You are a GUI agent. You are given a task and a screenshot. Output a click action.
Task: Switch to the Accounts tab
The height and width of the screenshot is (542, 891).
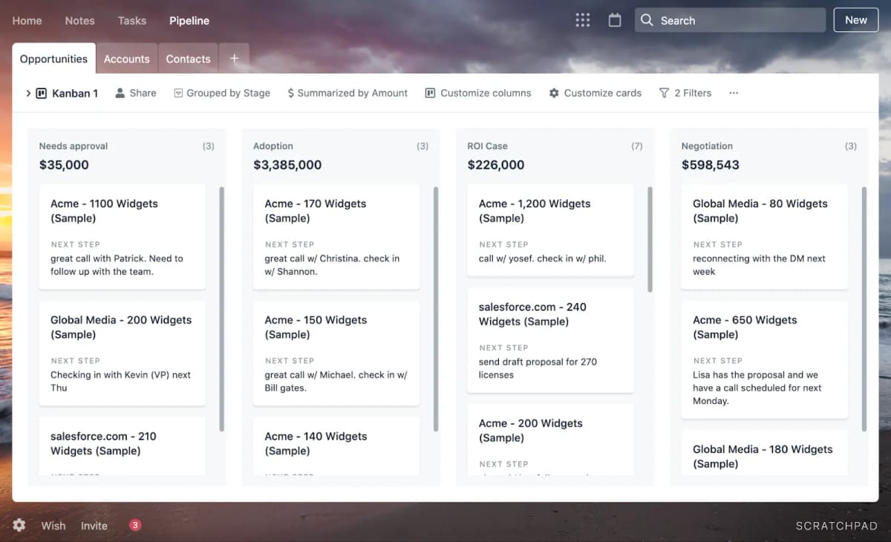pos(126,59)
